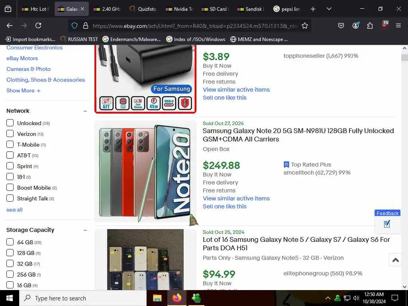Open the extensions puzzle icon

[370, 25]
